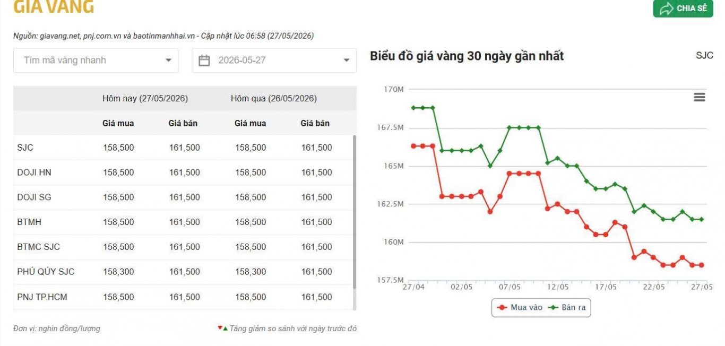The height and width of the screenshot is (346, 725).
Task: Select the SJC row in price table
Action: 183,148
